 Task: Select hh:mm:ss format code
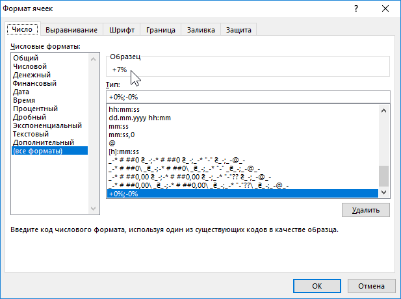(x=242, y=109)
